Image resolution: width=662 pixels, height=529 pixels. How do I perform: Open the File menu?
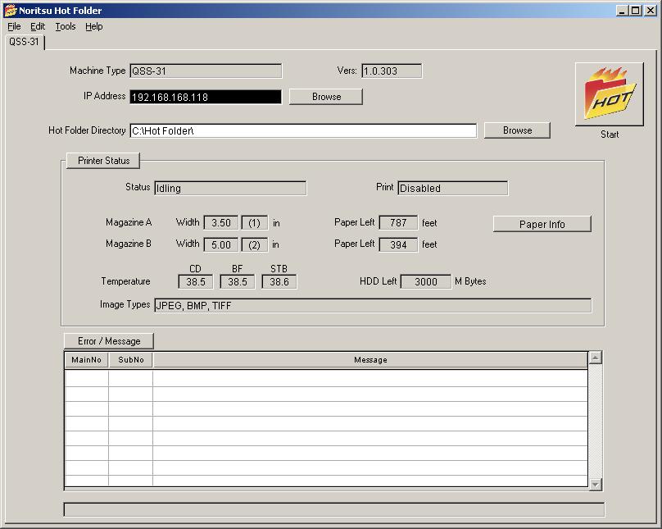pos(14,26)
